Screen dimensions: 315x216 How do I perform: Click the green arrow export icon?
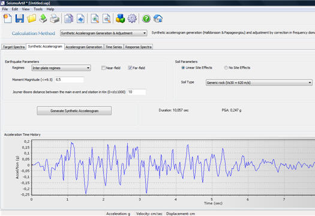point(43,19)
